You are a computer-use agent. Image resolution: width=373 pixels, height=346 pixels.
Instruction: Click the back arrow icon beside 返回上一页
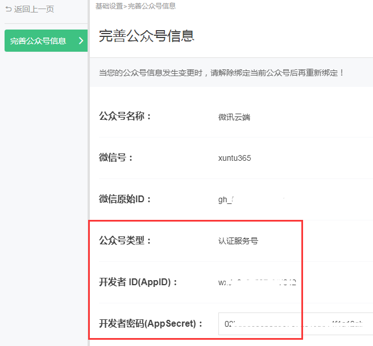8,9
